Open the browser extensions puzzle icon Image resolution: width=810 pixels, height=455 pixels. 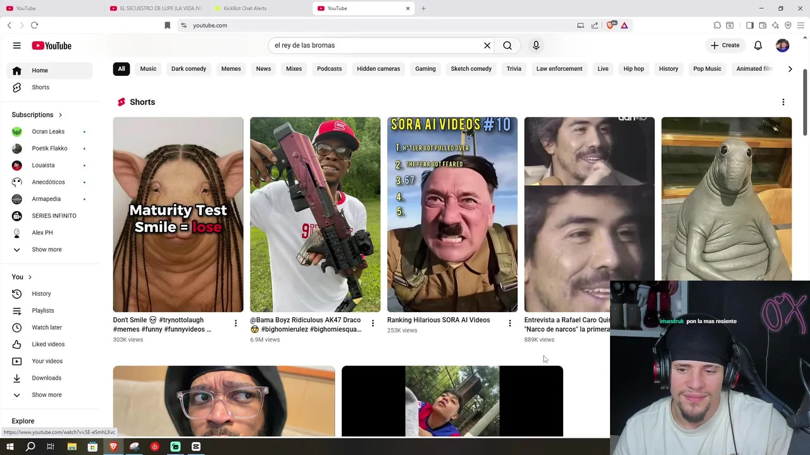[x=717, y=25]
